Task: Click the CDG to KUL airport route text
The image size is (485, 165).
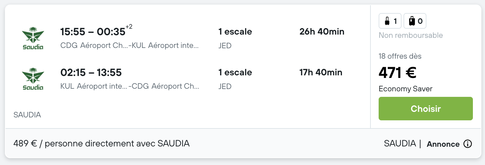Action: 130,46
